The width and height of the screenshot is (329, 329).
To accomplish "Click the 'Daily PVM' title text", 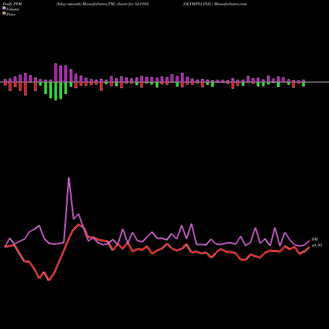I will pyautogui.click(x=13, y=4).
